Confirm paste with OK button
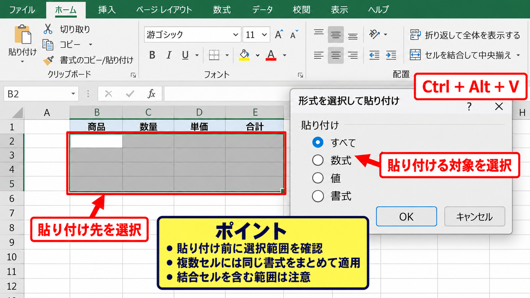 point(406,217)
